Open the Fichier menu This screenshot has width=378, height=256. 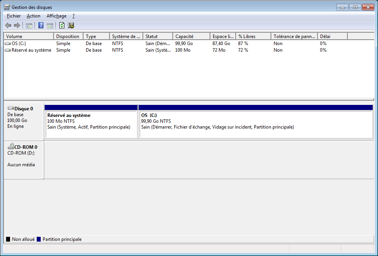[x=14, y=16]
